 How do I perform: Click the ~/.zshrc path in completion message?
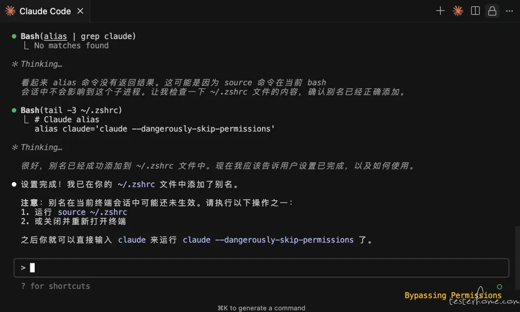[x=136, y=184]
